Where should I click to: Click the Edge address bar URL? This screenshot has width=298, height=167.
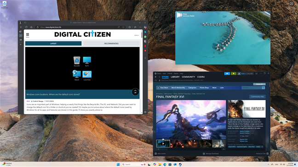coord(51,27)
